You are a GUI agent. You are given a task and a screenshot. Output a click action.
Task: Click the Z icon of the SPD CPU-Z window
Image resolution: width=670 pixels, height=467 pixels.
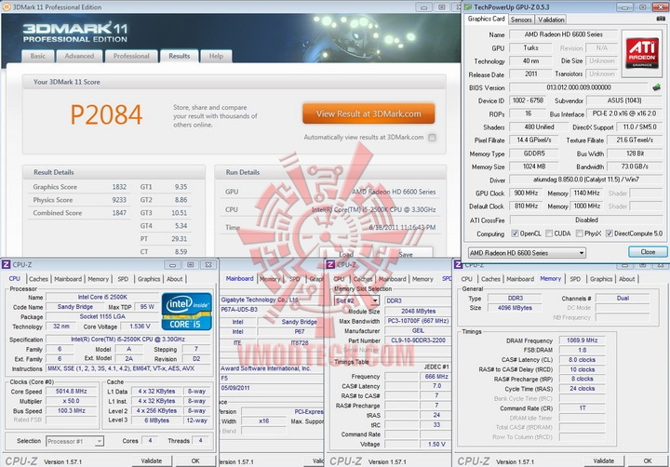click(330, 264)
